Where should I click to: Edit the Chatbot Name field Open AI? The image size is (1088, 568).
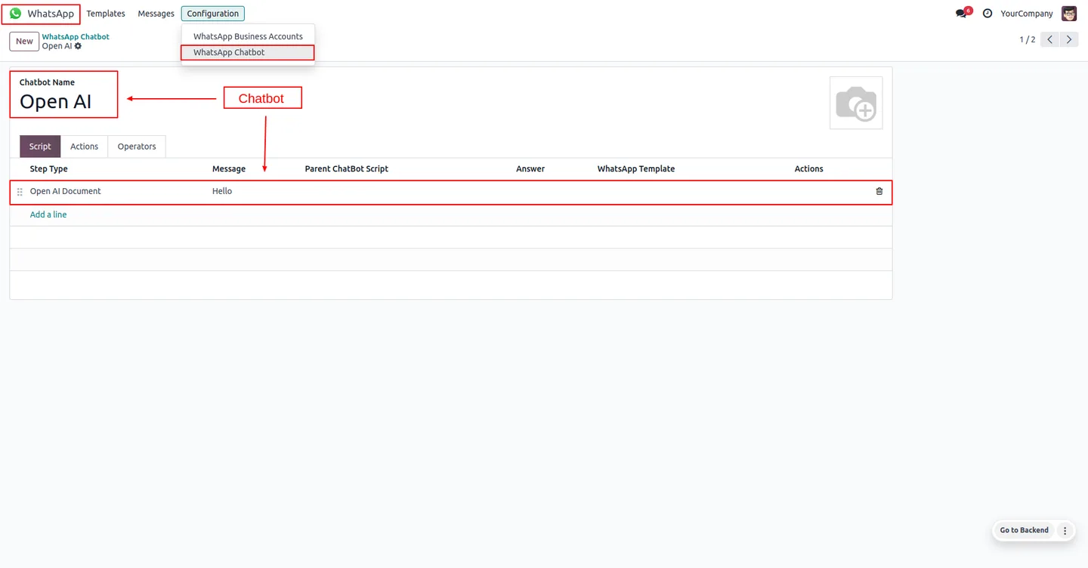(56, 102)
